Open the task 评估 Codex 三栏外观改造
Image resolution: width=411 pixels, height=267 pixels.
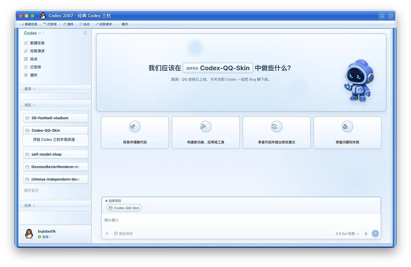(54, 140)
